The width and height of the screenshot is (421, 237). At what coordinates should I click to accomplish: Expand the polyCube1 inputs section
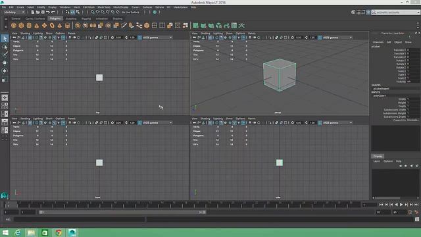point(380,95)
